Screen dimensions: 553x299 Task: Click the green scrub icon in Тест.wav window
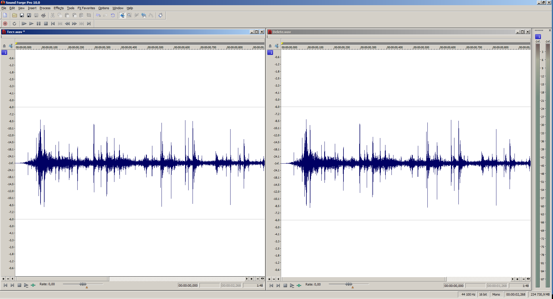coord(33,285)
